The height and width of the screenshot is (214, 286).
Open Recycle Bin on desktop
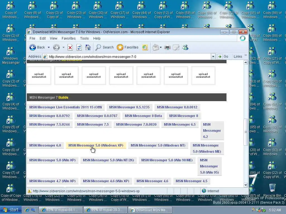272,190
